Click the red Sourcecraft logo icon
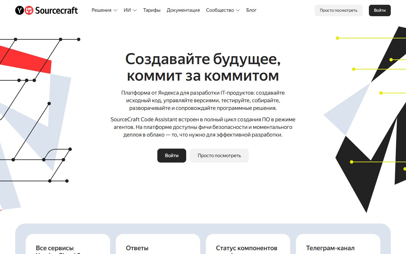This screenshot has height=254, width=406. [29, 10]
